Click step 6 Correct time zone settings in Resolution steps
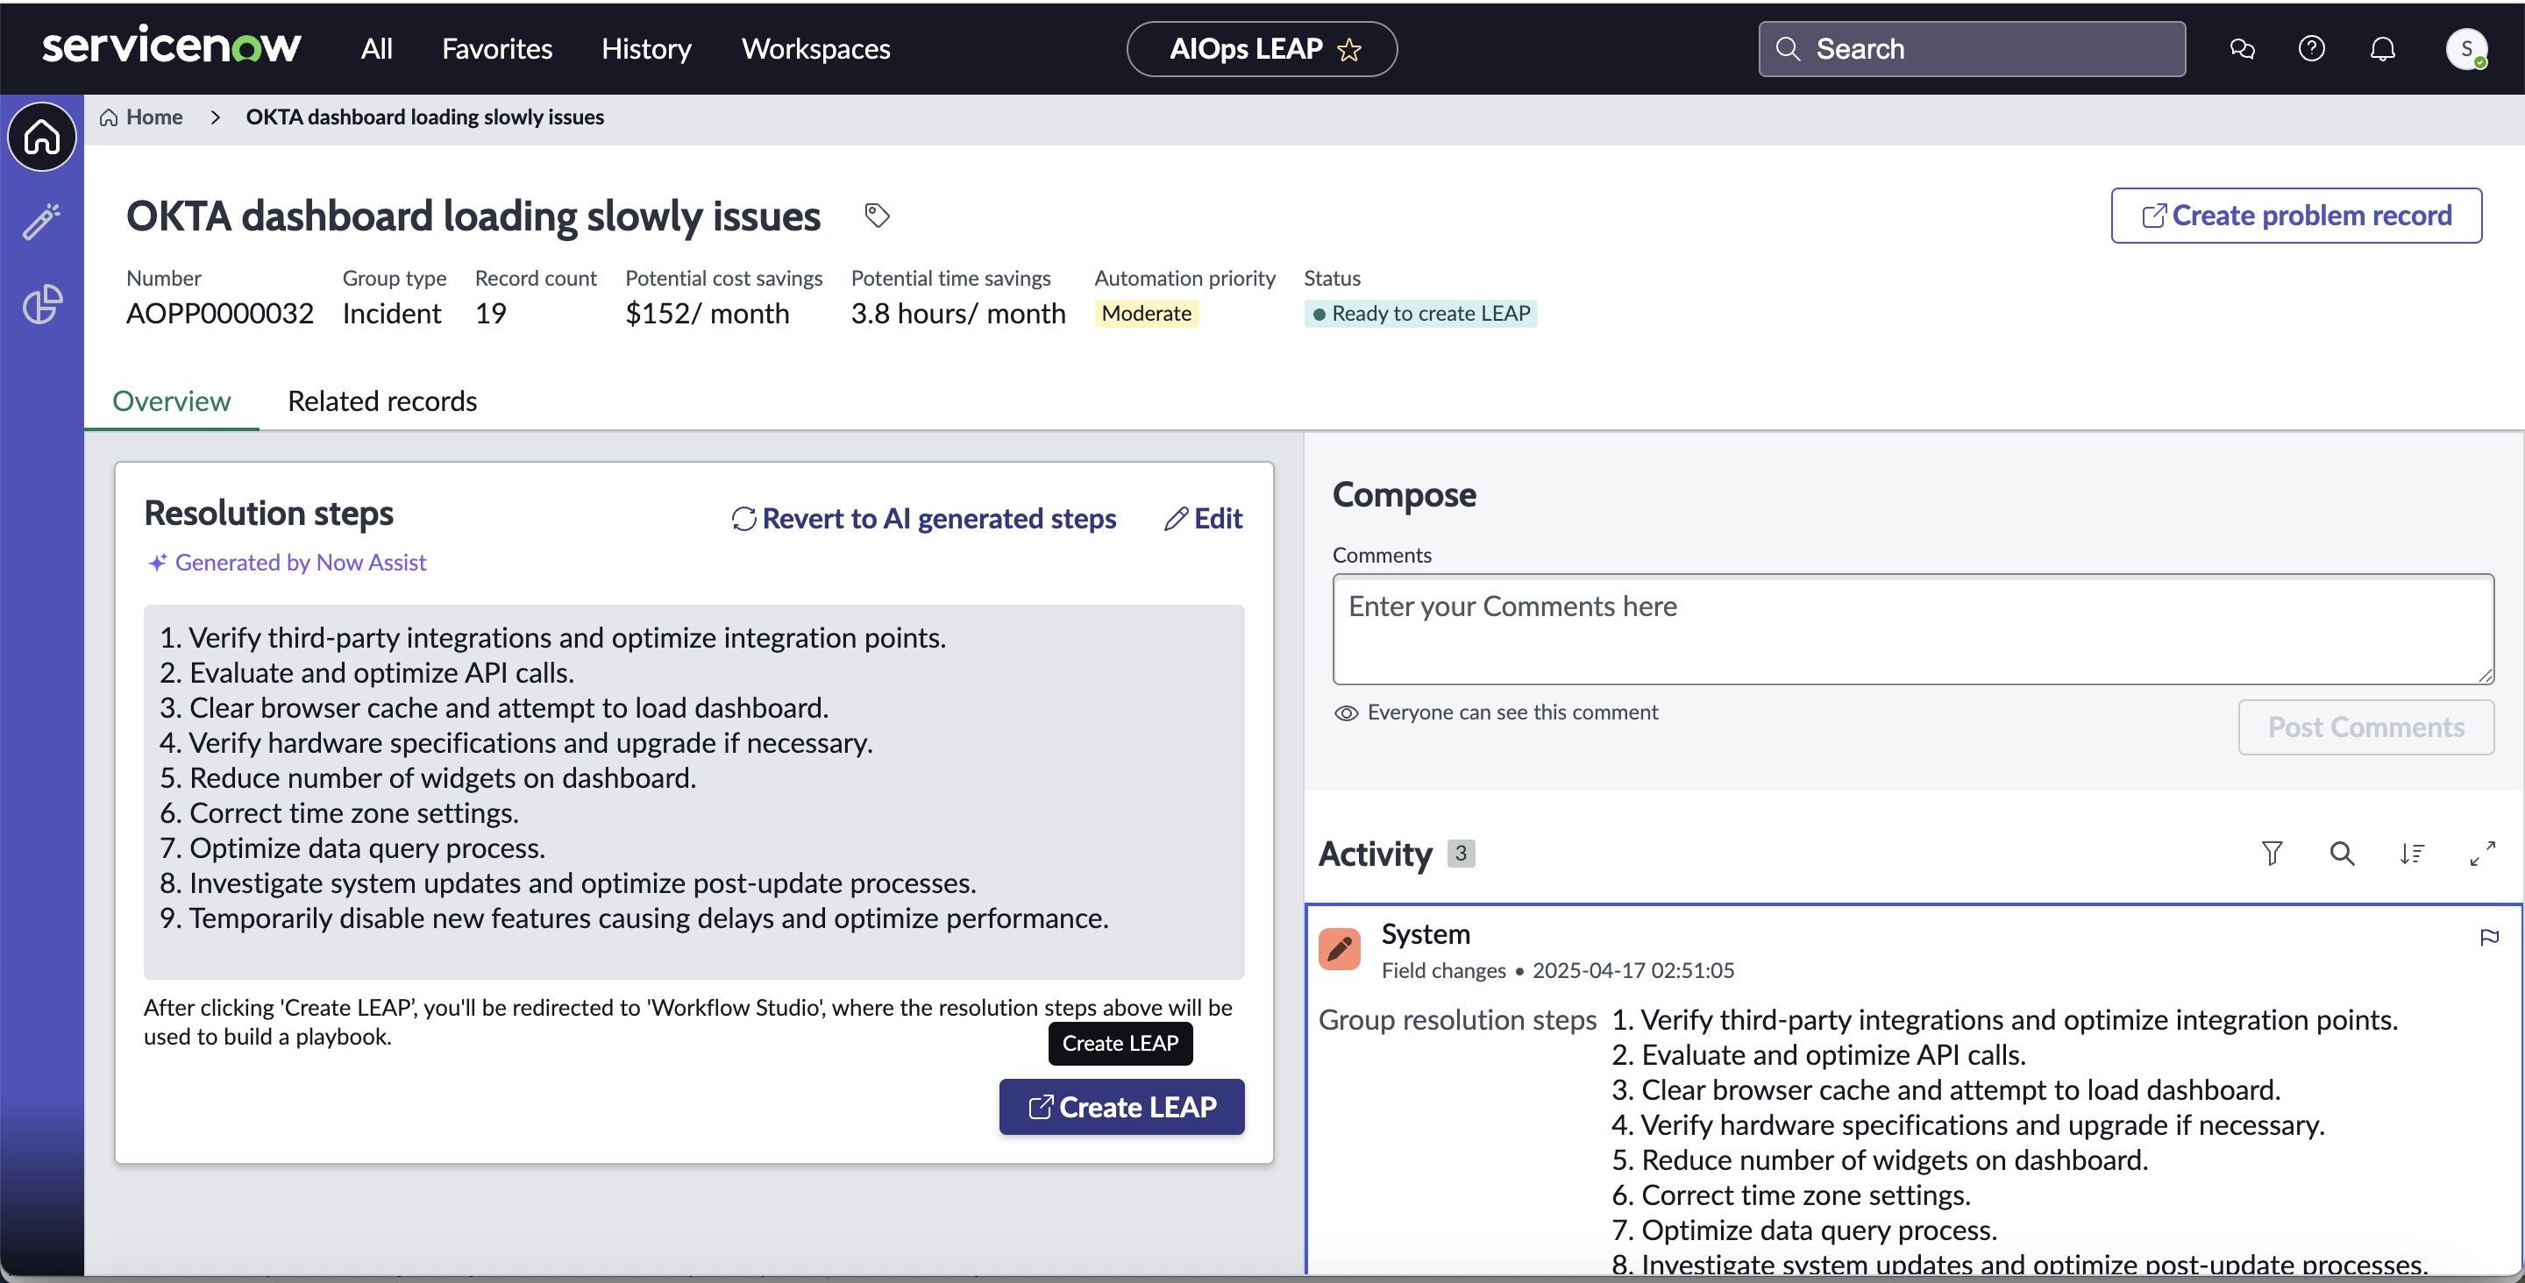Image resolution: width=2525 pixels, height=1283 pixels. pyautogui.click(x=339, y=812)
